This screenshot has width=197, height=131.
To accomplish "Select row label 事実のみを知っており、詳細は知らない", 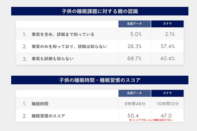I will point(69,47).
